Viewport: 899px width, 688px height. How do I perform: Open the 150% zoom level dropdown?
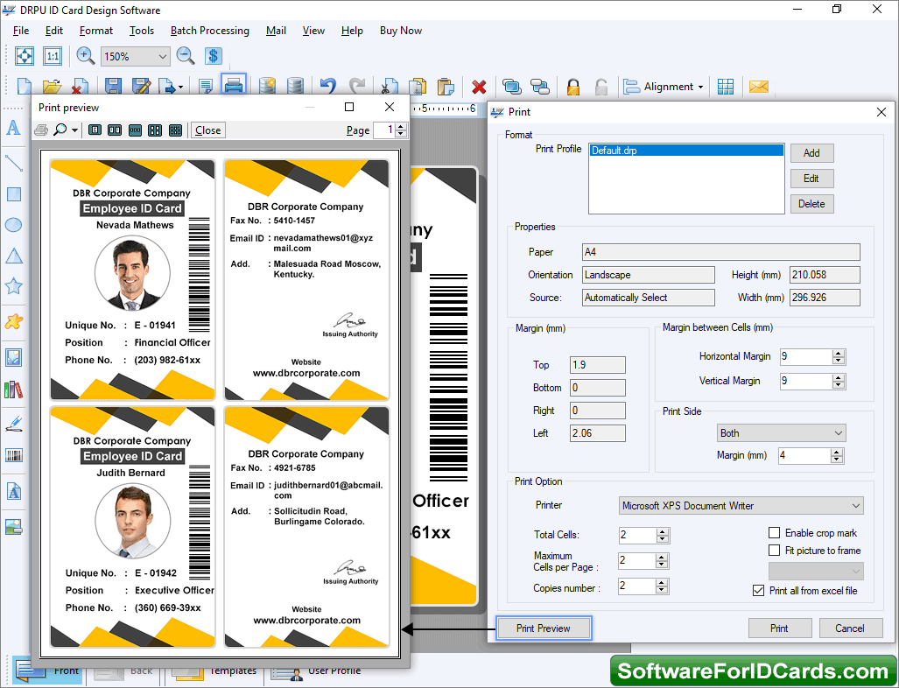[162, 56]
